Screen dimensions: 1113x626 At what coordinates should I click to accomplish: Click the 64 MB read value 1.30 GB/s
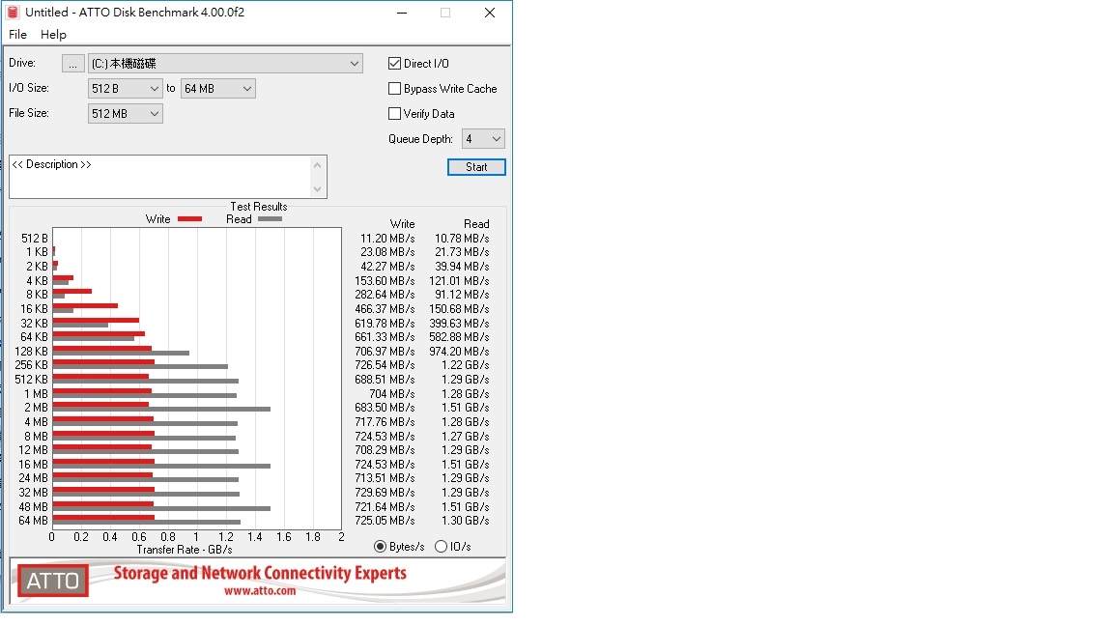[466, 521]
